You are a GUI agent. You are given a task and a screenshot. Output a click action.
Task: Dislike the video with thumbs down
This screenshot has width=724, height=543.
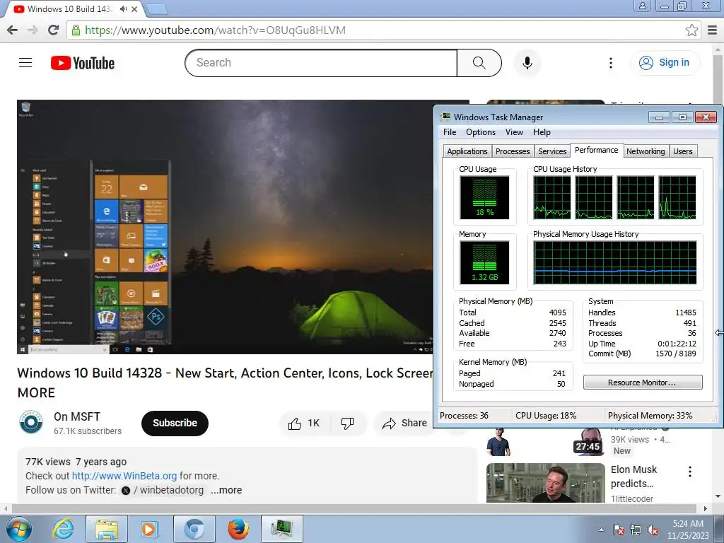[347, 423]
